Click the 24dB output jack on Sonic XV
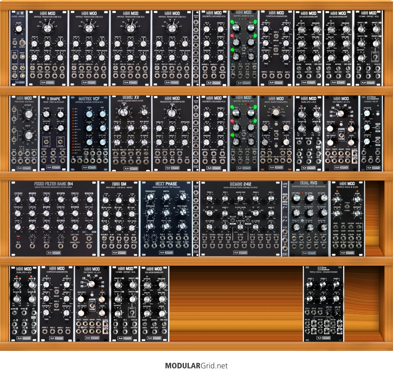This screenshot has width=393, height=372. tap(146, 162)
